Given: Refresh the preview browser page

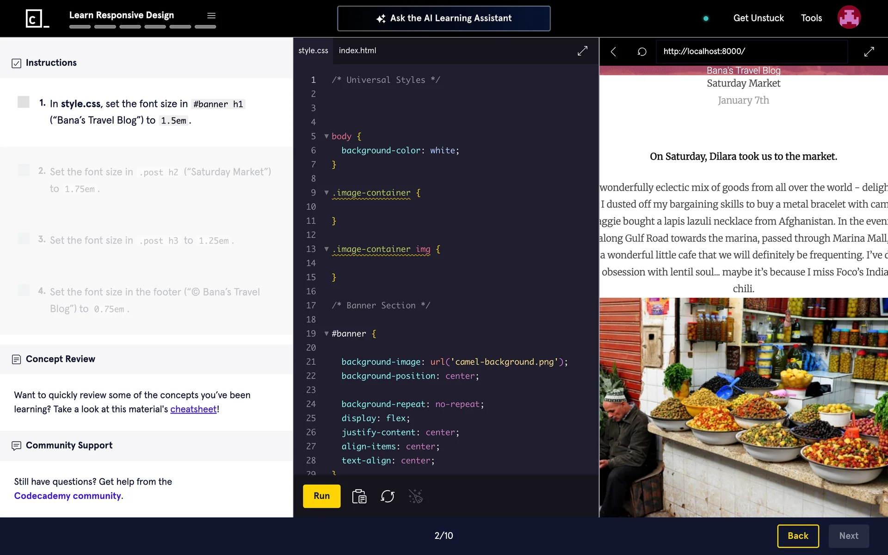Looking at the screenshot, I should click(642, 51).
